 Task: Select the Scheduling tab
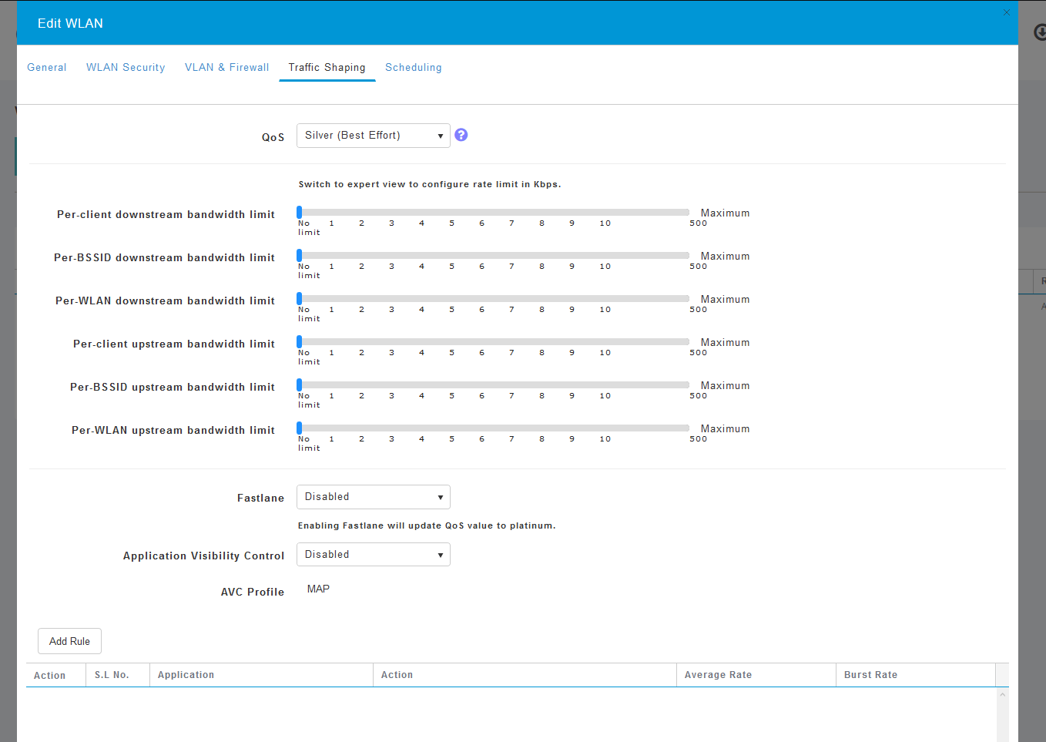[413, 68]
